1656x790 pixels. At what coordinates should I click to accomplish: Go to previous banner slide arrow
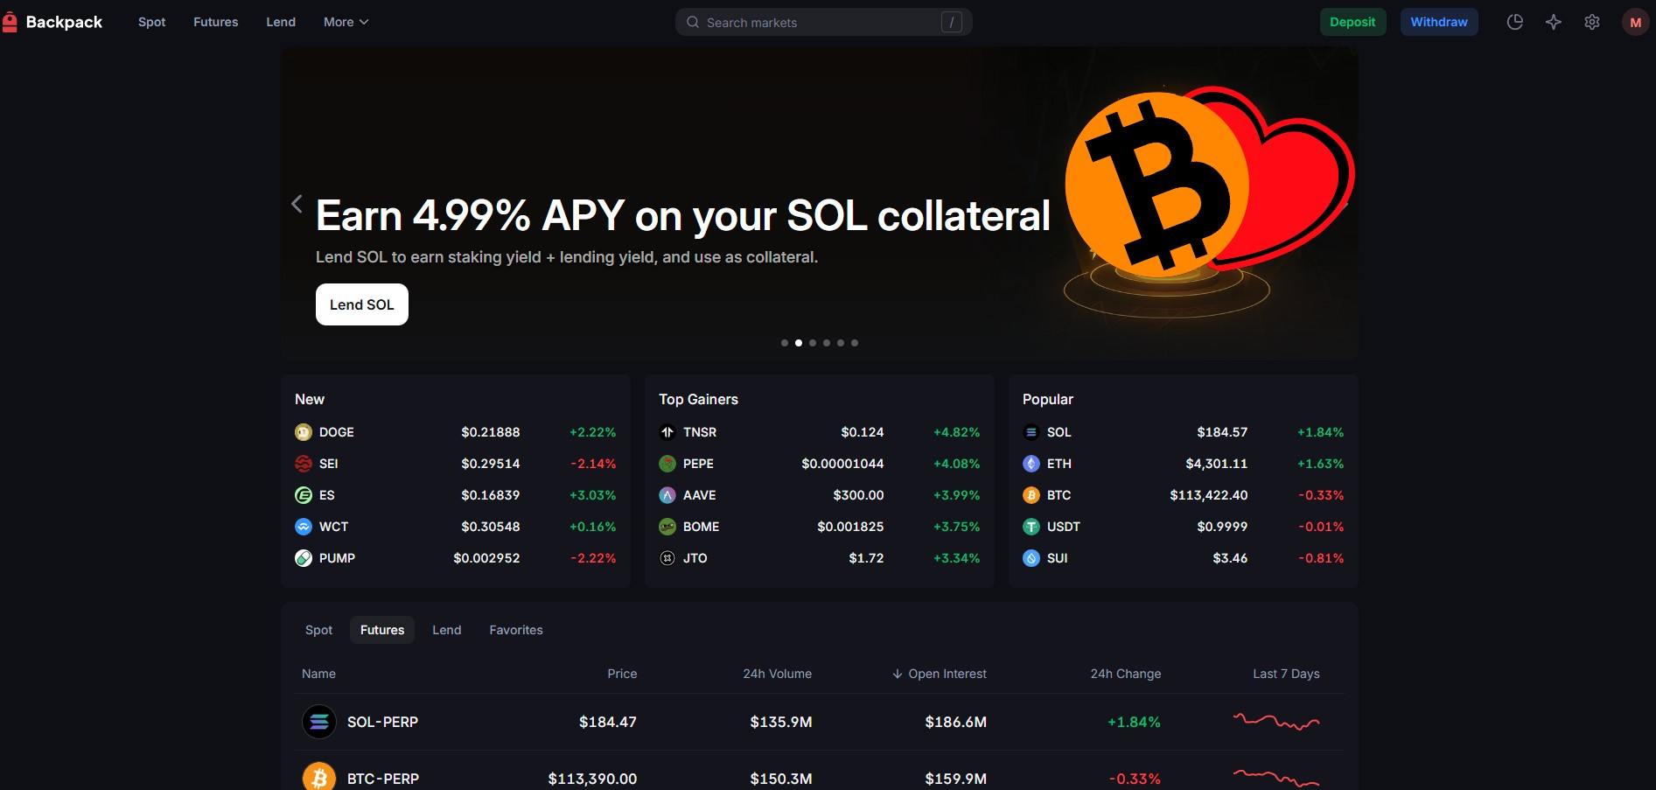pyautogui.click(x=297, y=204)
